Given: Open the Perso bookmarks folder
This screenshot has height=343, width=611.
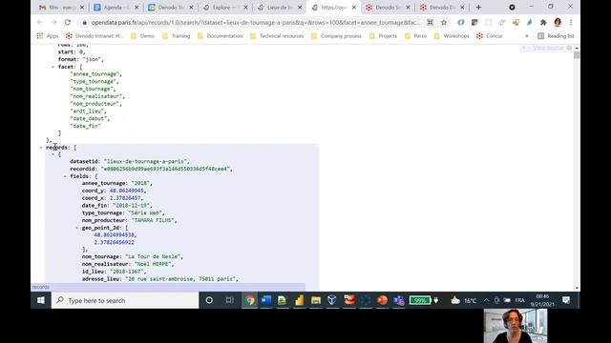Looking at the screenshot, I should [415, 36].
